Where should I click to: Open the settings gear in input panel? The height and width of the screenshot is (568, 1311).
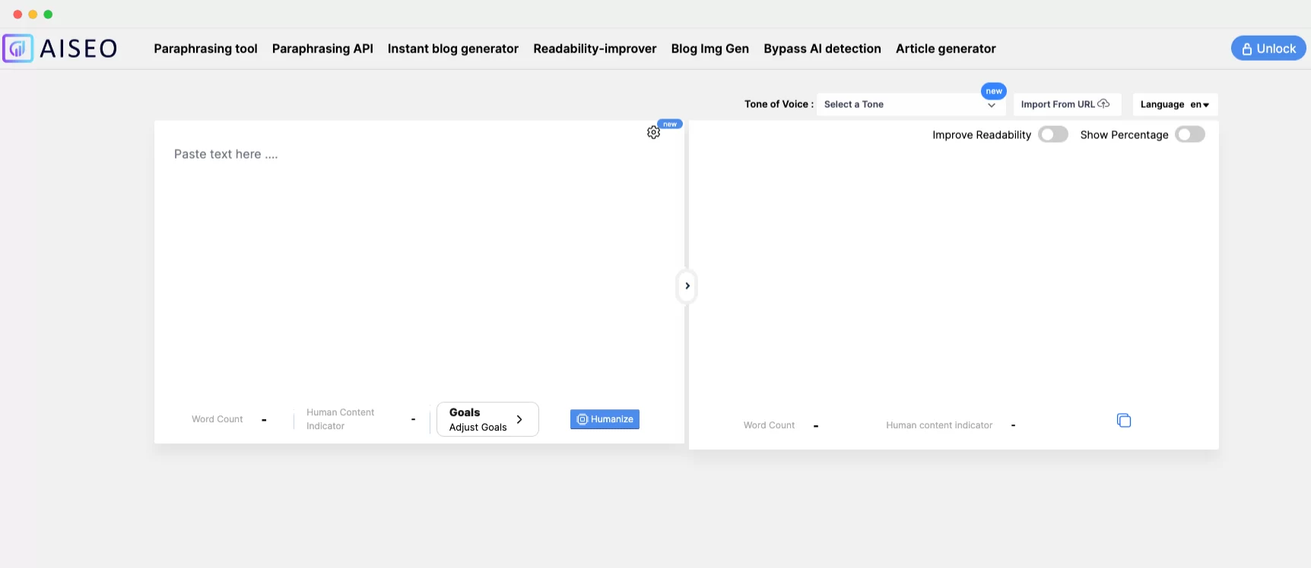[x=653, y=133]
